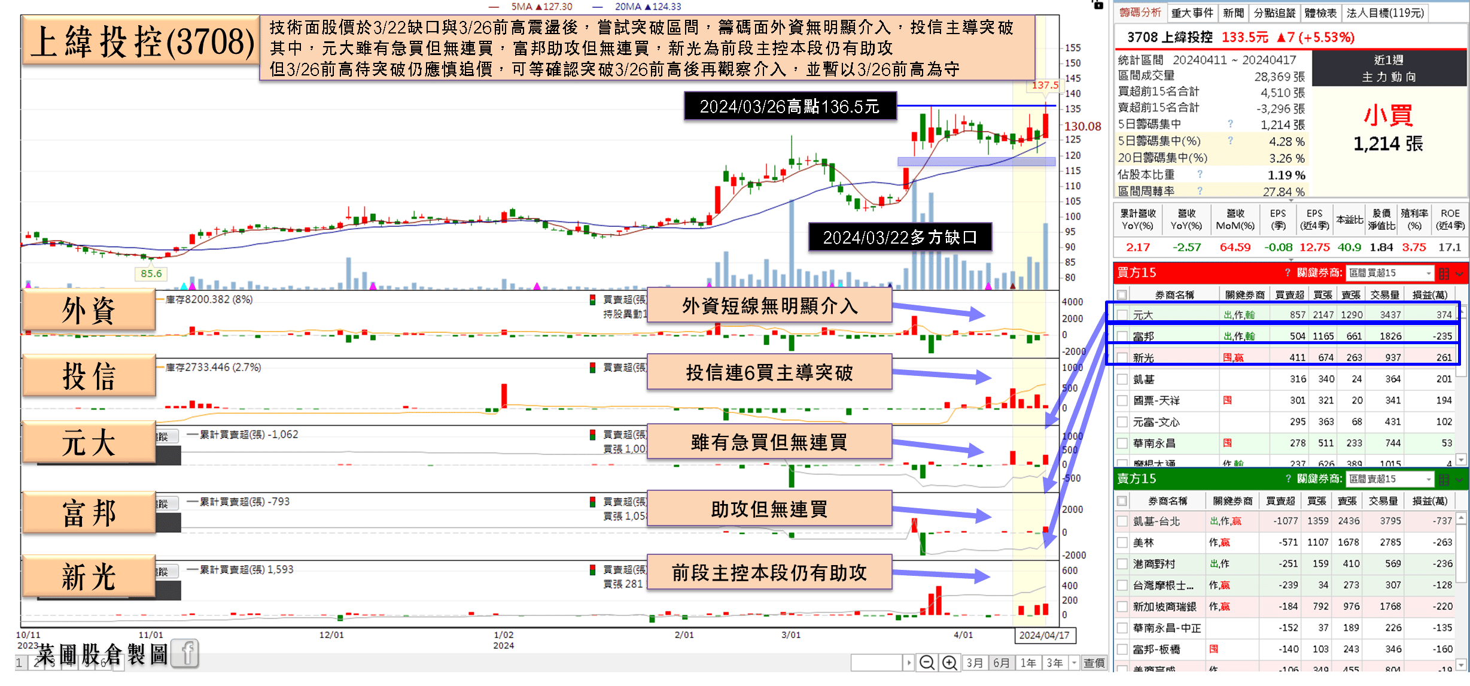Click the 3708 上緯投控 stock title
Screen dimensions: 1470x686
point(1170,37)
